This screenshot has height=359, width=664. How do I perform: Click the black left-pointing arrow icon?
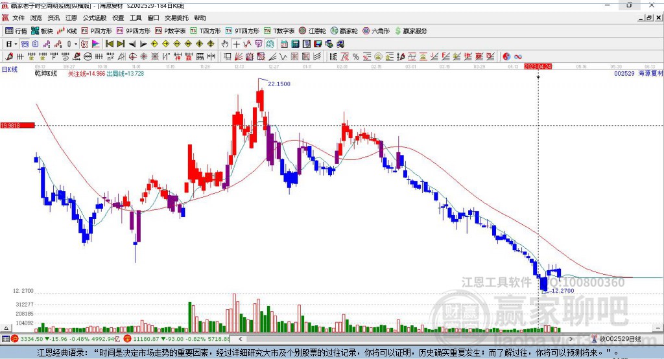click(132, 44)
